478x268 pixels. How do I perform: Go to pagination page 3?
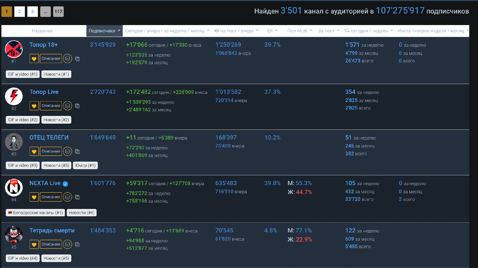tap(32, 12)
